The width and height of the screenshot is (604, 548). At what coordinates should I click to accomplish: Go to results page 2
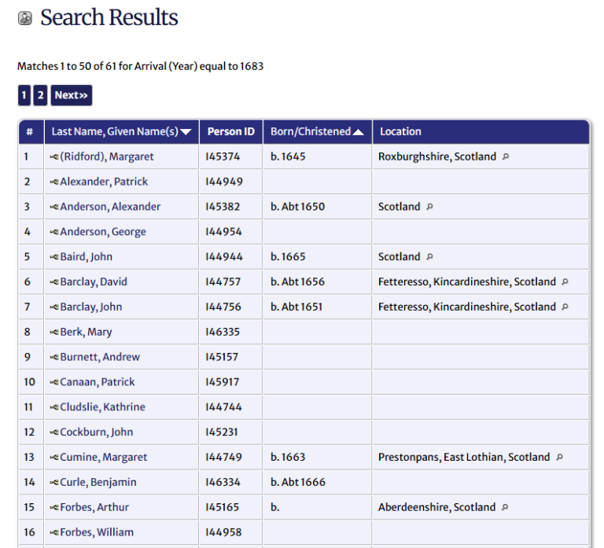[x=40, y=95]
